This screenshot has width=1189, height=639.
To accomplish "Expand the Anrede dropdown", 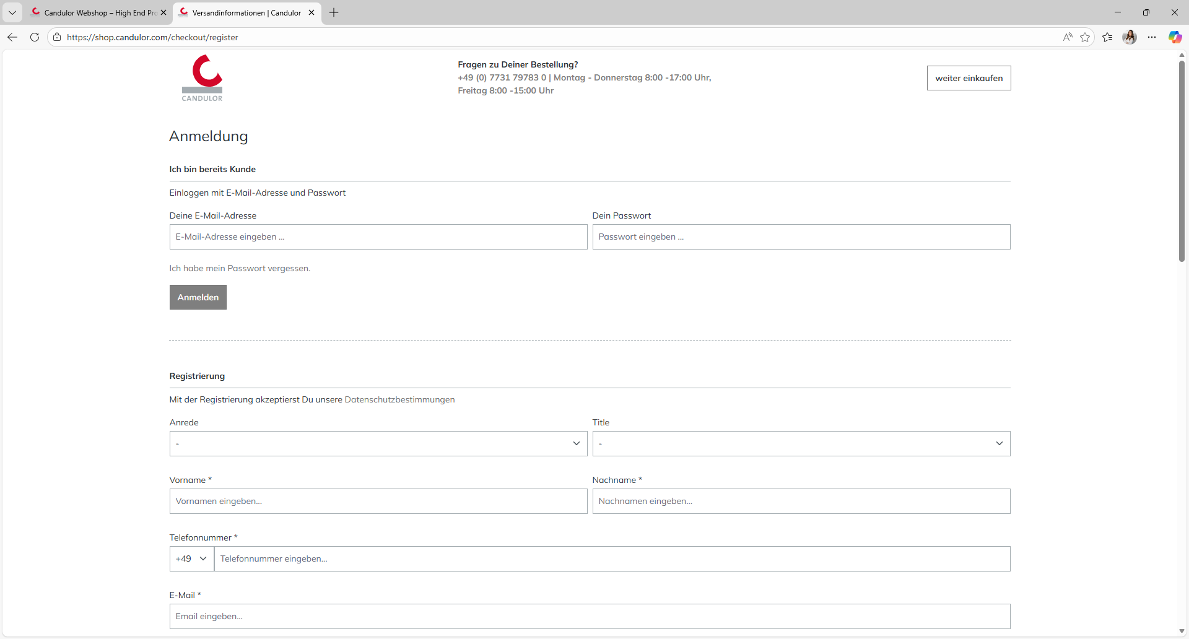I will [x=378, y=443].
